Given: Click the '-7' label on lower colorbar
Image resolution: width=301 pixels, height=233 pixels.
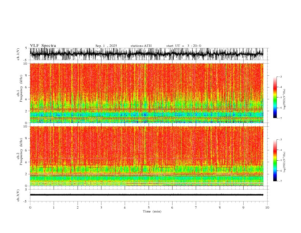Looking at the screenshot, I should [280, 181].
